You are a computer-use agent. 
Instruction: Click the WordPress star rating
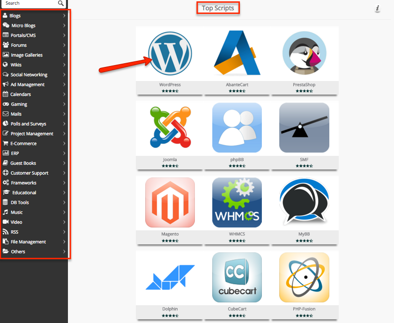pyautogui.click(x=170, y=91)
